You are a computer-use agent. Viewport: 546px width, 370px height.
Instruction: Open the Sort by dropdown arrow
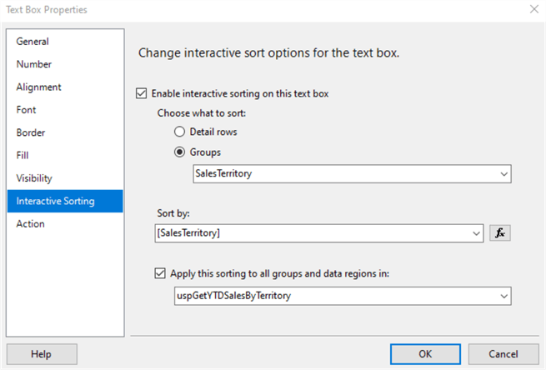(476, 233)
